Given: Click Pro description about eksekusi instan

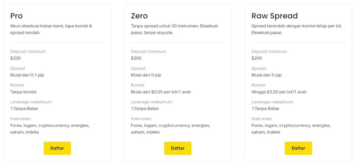Looking at the screenshot, I should [x=51, y=29].
